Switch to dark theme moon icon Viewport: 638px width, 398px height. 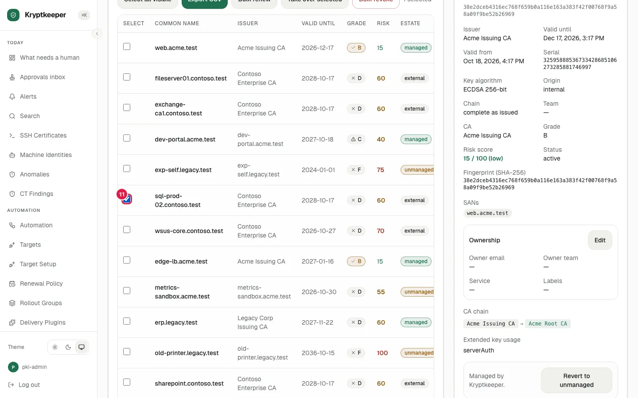[68, 347]
